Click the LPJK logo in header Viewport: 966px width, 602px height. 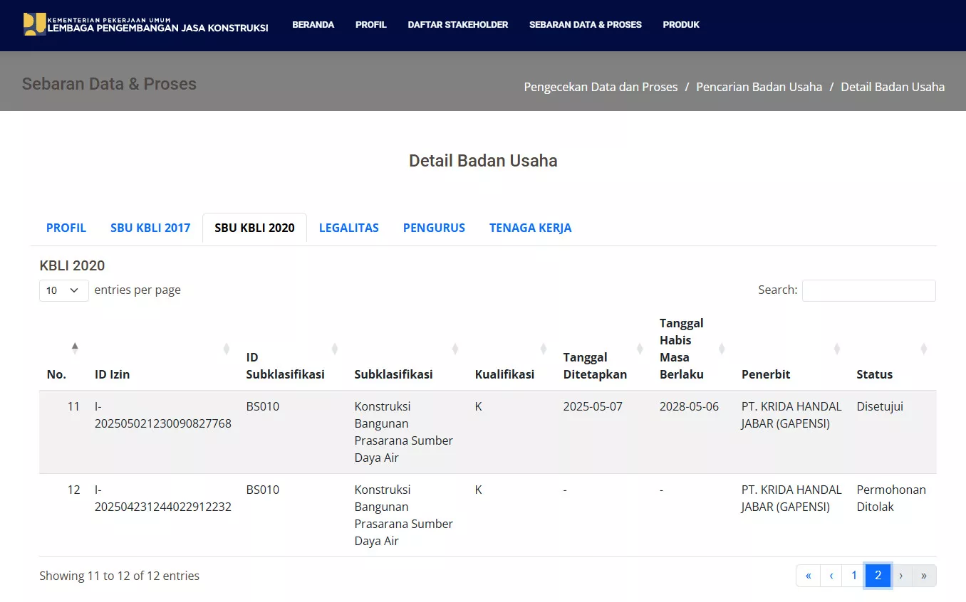(145, 24)
